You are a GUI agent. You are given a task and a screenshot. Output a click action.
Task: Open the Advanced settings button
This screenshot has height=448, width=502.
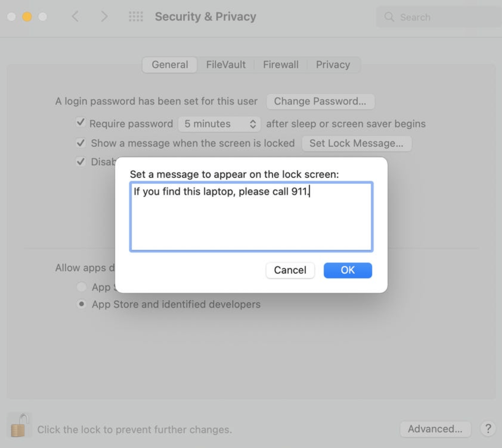tap(435, 429)
